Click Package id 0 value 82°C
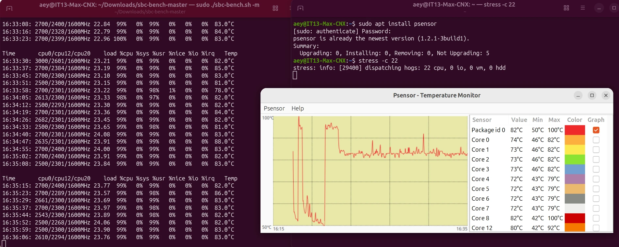This screenshot has height=247, width=619. (x=516, y=130)
